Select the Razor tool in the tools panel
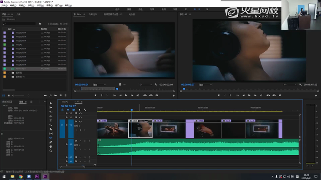Image resolution: width=321 pixels, height=180 pixels. pos(51,129)
